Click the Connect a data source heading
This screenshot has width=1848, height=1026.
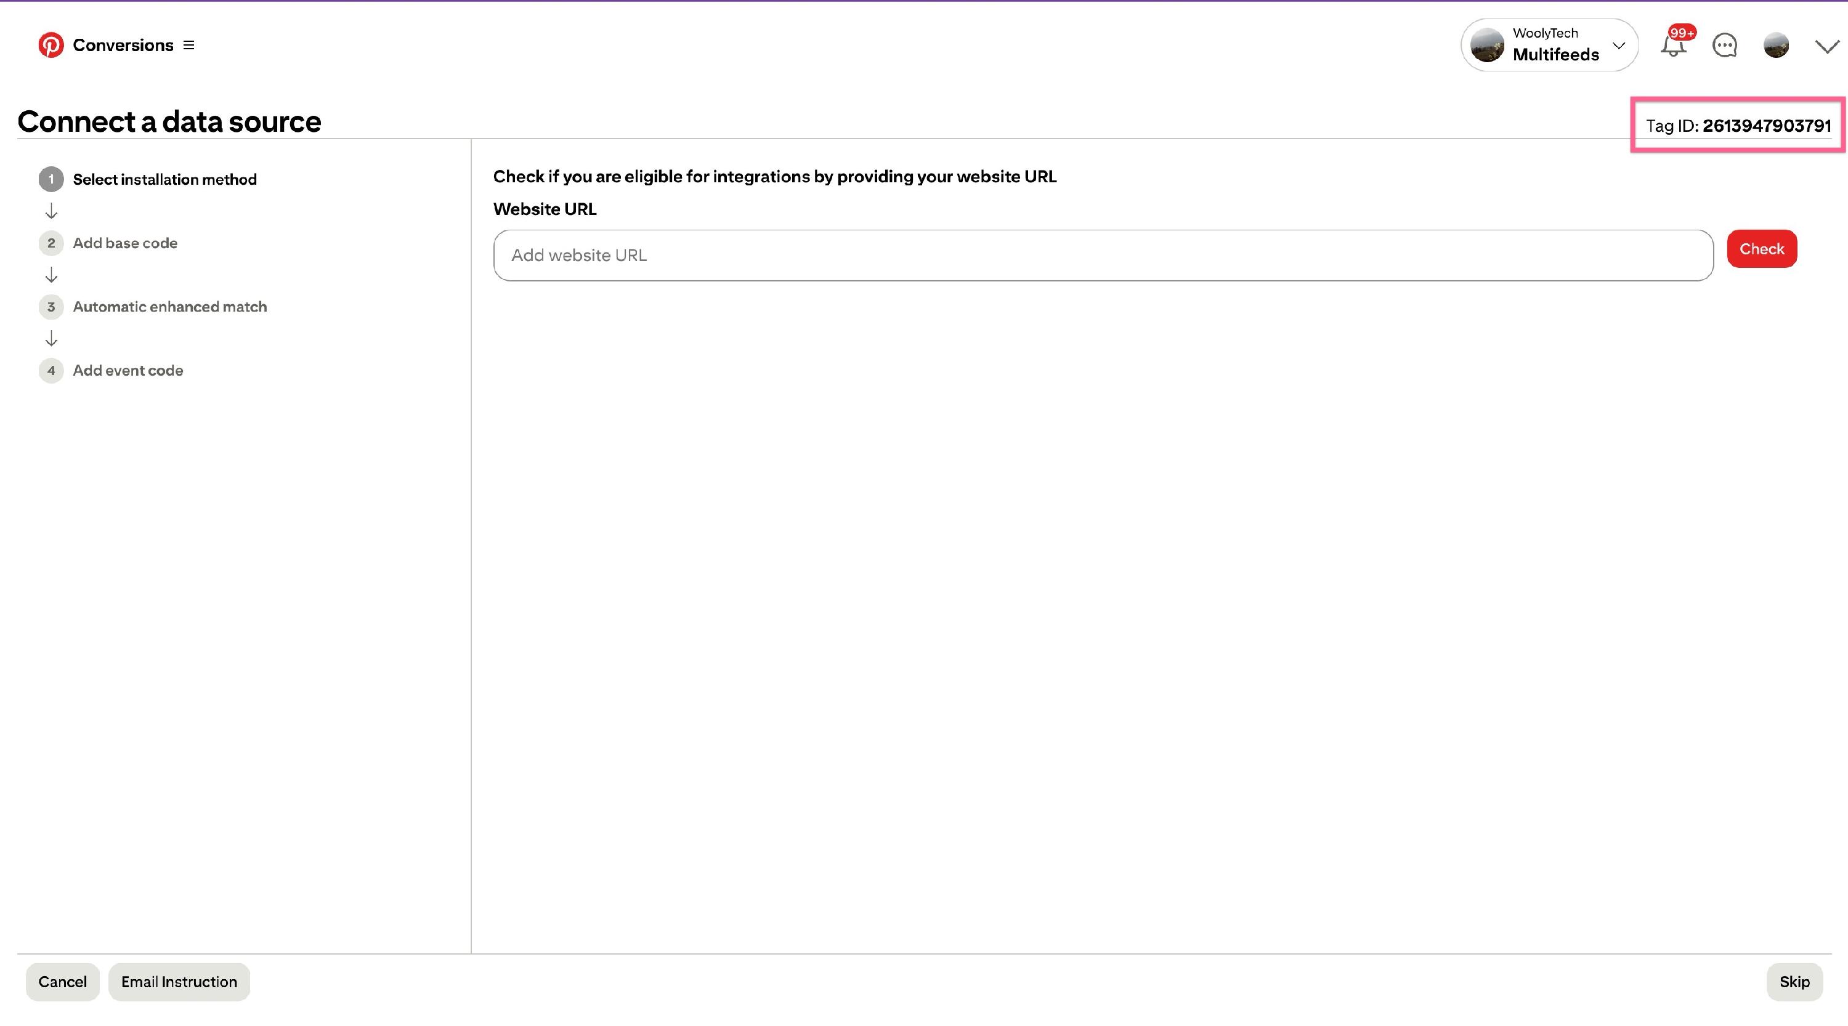169,121
